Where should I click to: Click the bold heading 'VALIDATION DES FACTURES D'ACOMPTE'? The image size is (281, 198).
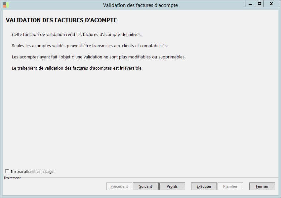[61, 20]
